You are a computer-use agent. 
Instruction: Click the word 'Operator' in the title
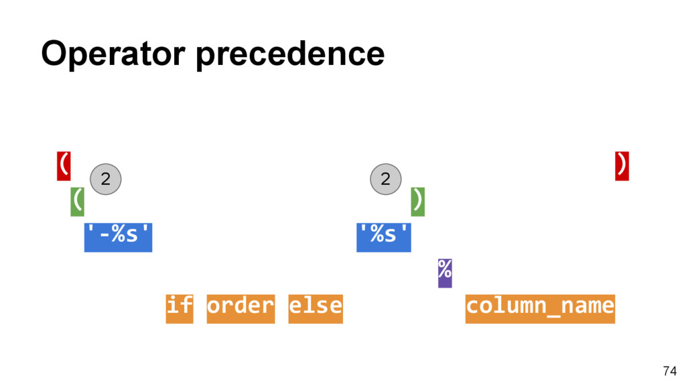pos(113,54)
